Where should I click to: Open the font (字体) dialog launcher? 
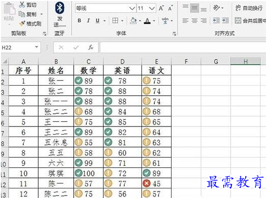(174, 34)
